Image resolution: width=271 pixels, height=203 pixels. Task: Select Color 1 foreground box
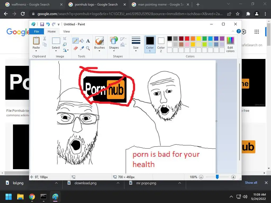pyautogui.click(x=150, y=44)
